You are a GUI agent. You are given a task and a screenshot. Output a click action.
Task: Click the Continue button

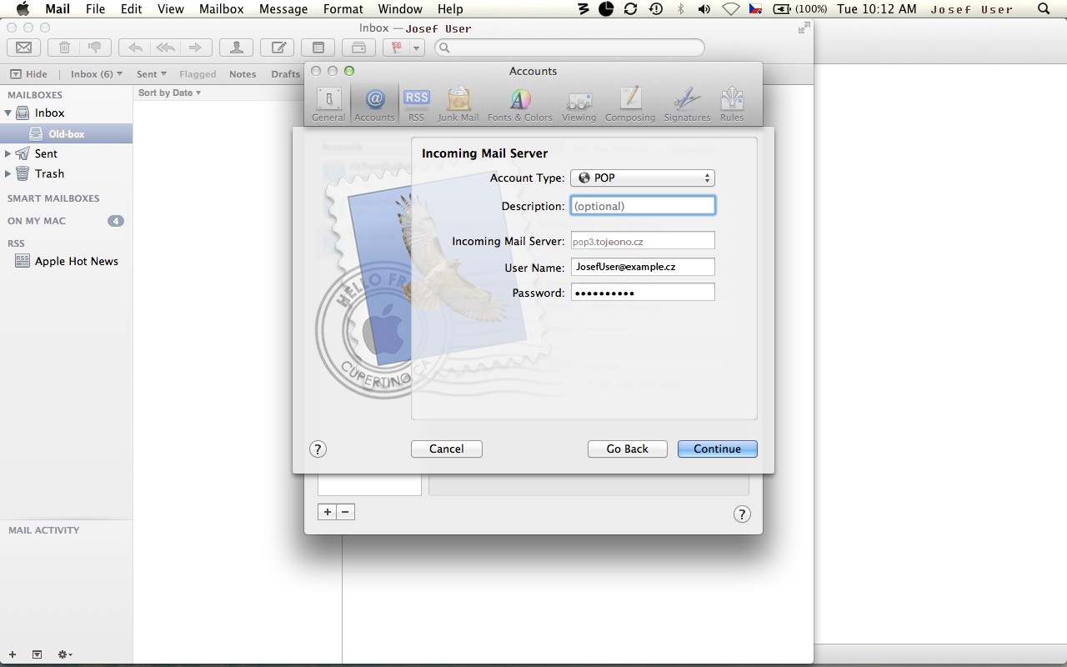pyautogui.click(x=718, y=449)
